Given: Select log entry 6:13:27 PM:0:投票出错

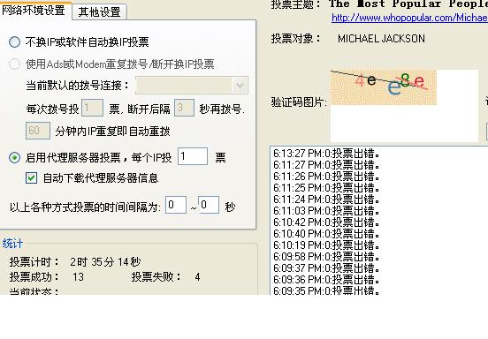Looking at the screenshot, I should [x=326, y=154].
